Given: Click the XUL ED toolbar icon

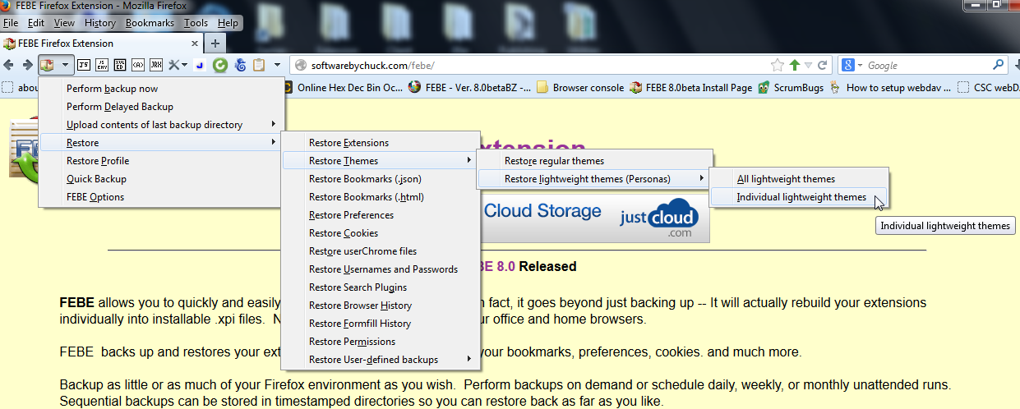Looking at the screenshot, I should [x=120, y=65].
